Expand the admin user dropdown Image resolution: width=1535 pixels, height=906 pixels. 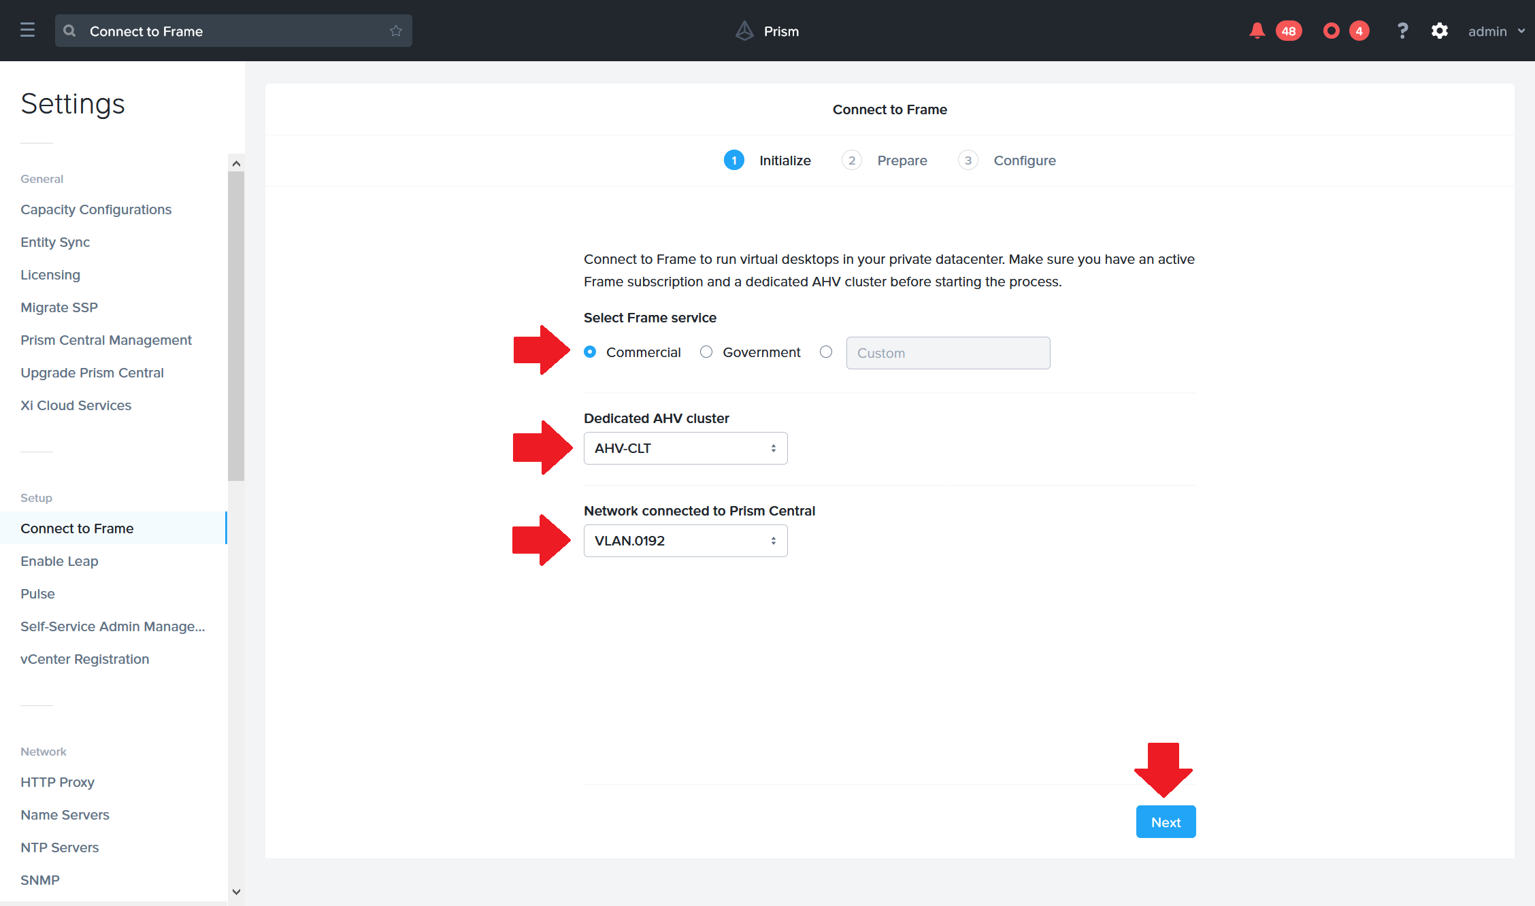1496,31
